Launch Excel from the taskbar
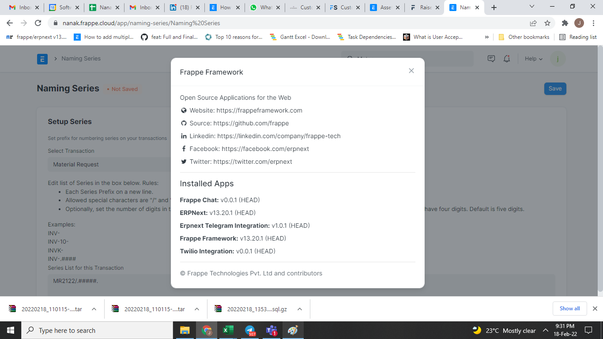The height and width of the screenshot is (339, 603). point(228,330)
